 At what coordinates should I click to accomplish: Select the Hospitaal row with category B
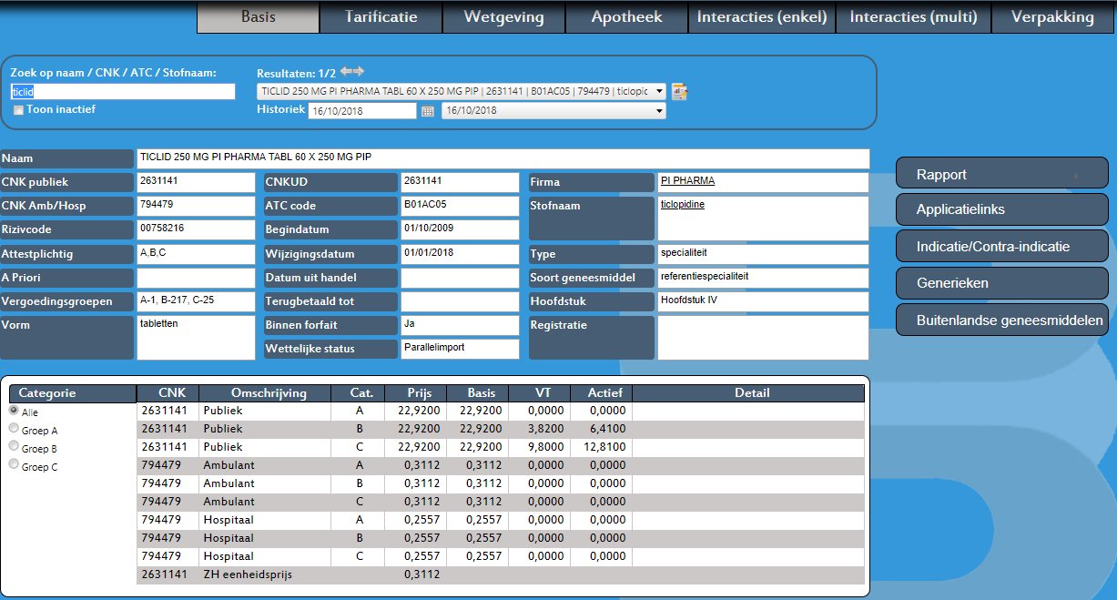click(500, 538)
